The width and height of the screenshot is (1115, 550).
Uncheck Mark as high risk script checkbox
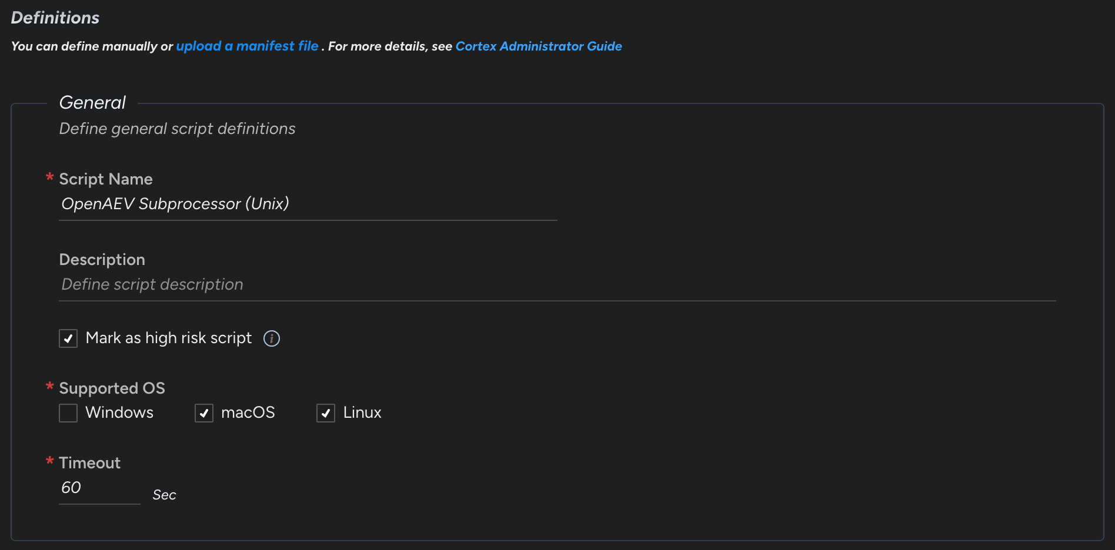68,338
